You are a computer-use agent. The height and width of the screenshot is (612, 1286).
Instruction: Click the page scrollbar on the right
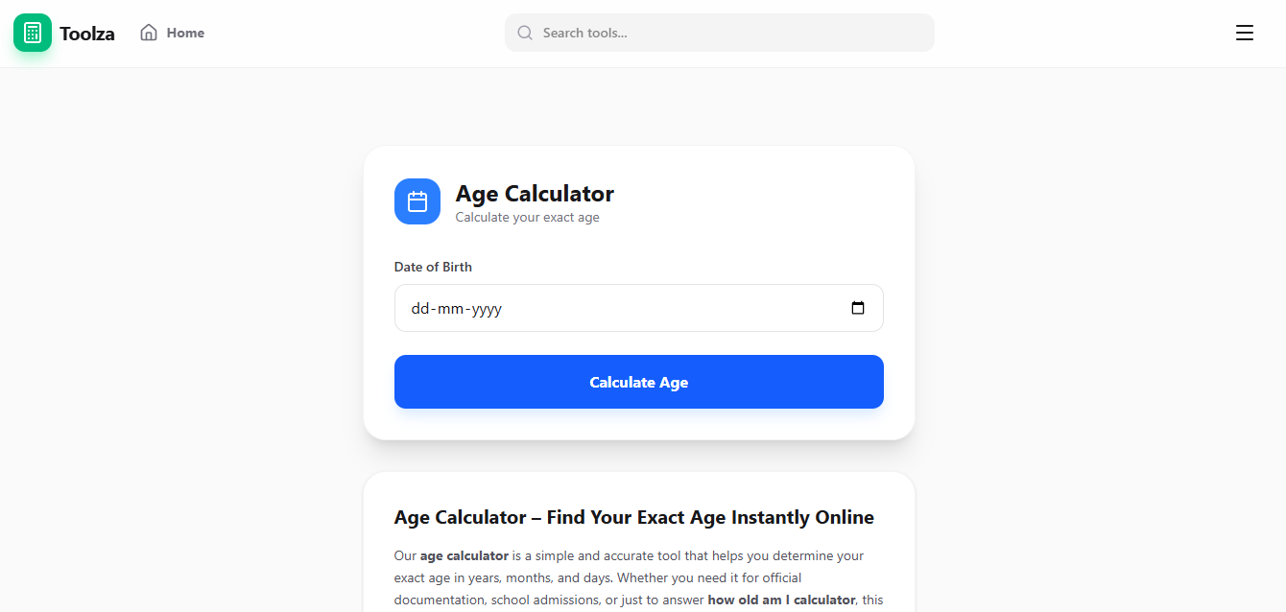[x=1280, y=288]
